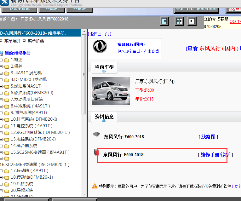Click the 返回主目录 toolbar button

click(19, 10)
